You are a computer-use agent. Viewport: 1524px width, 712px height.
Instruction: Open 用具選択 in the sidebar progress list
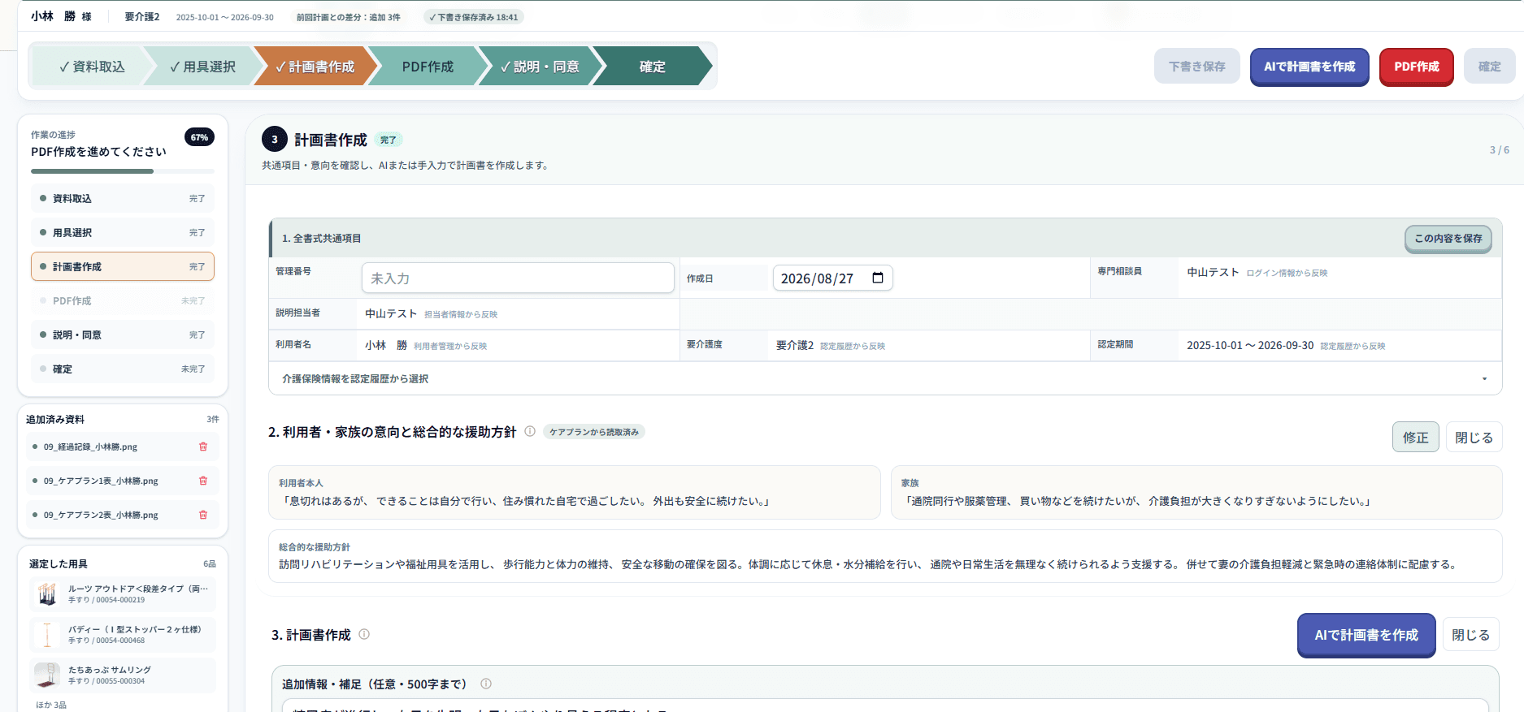click(x=123, y=232)
